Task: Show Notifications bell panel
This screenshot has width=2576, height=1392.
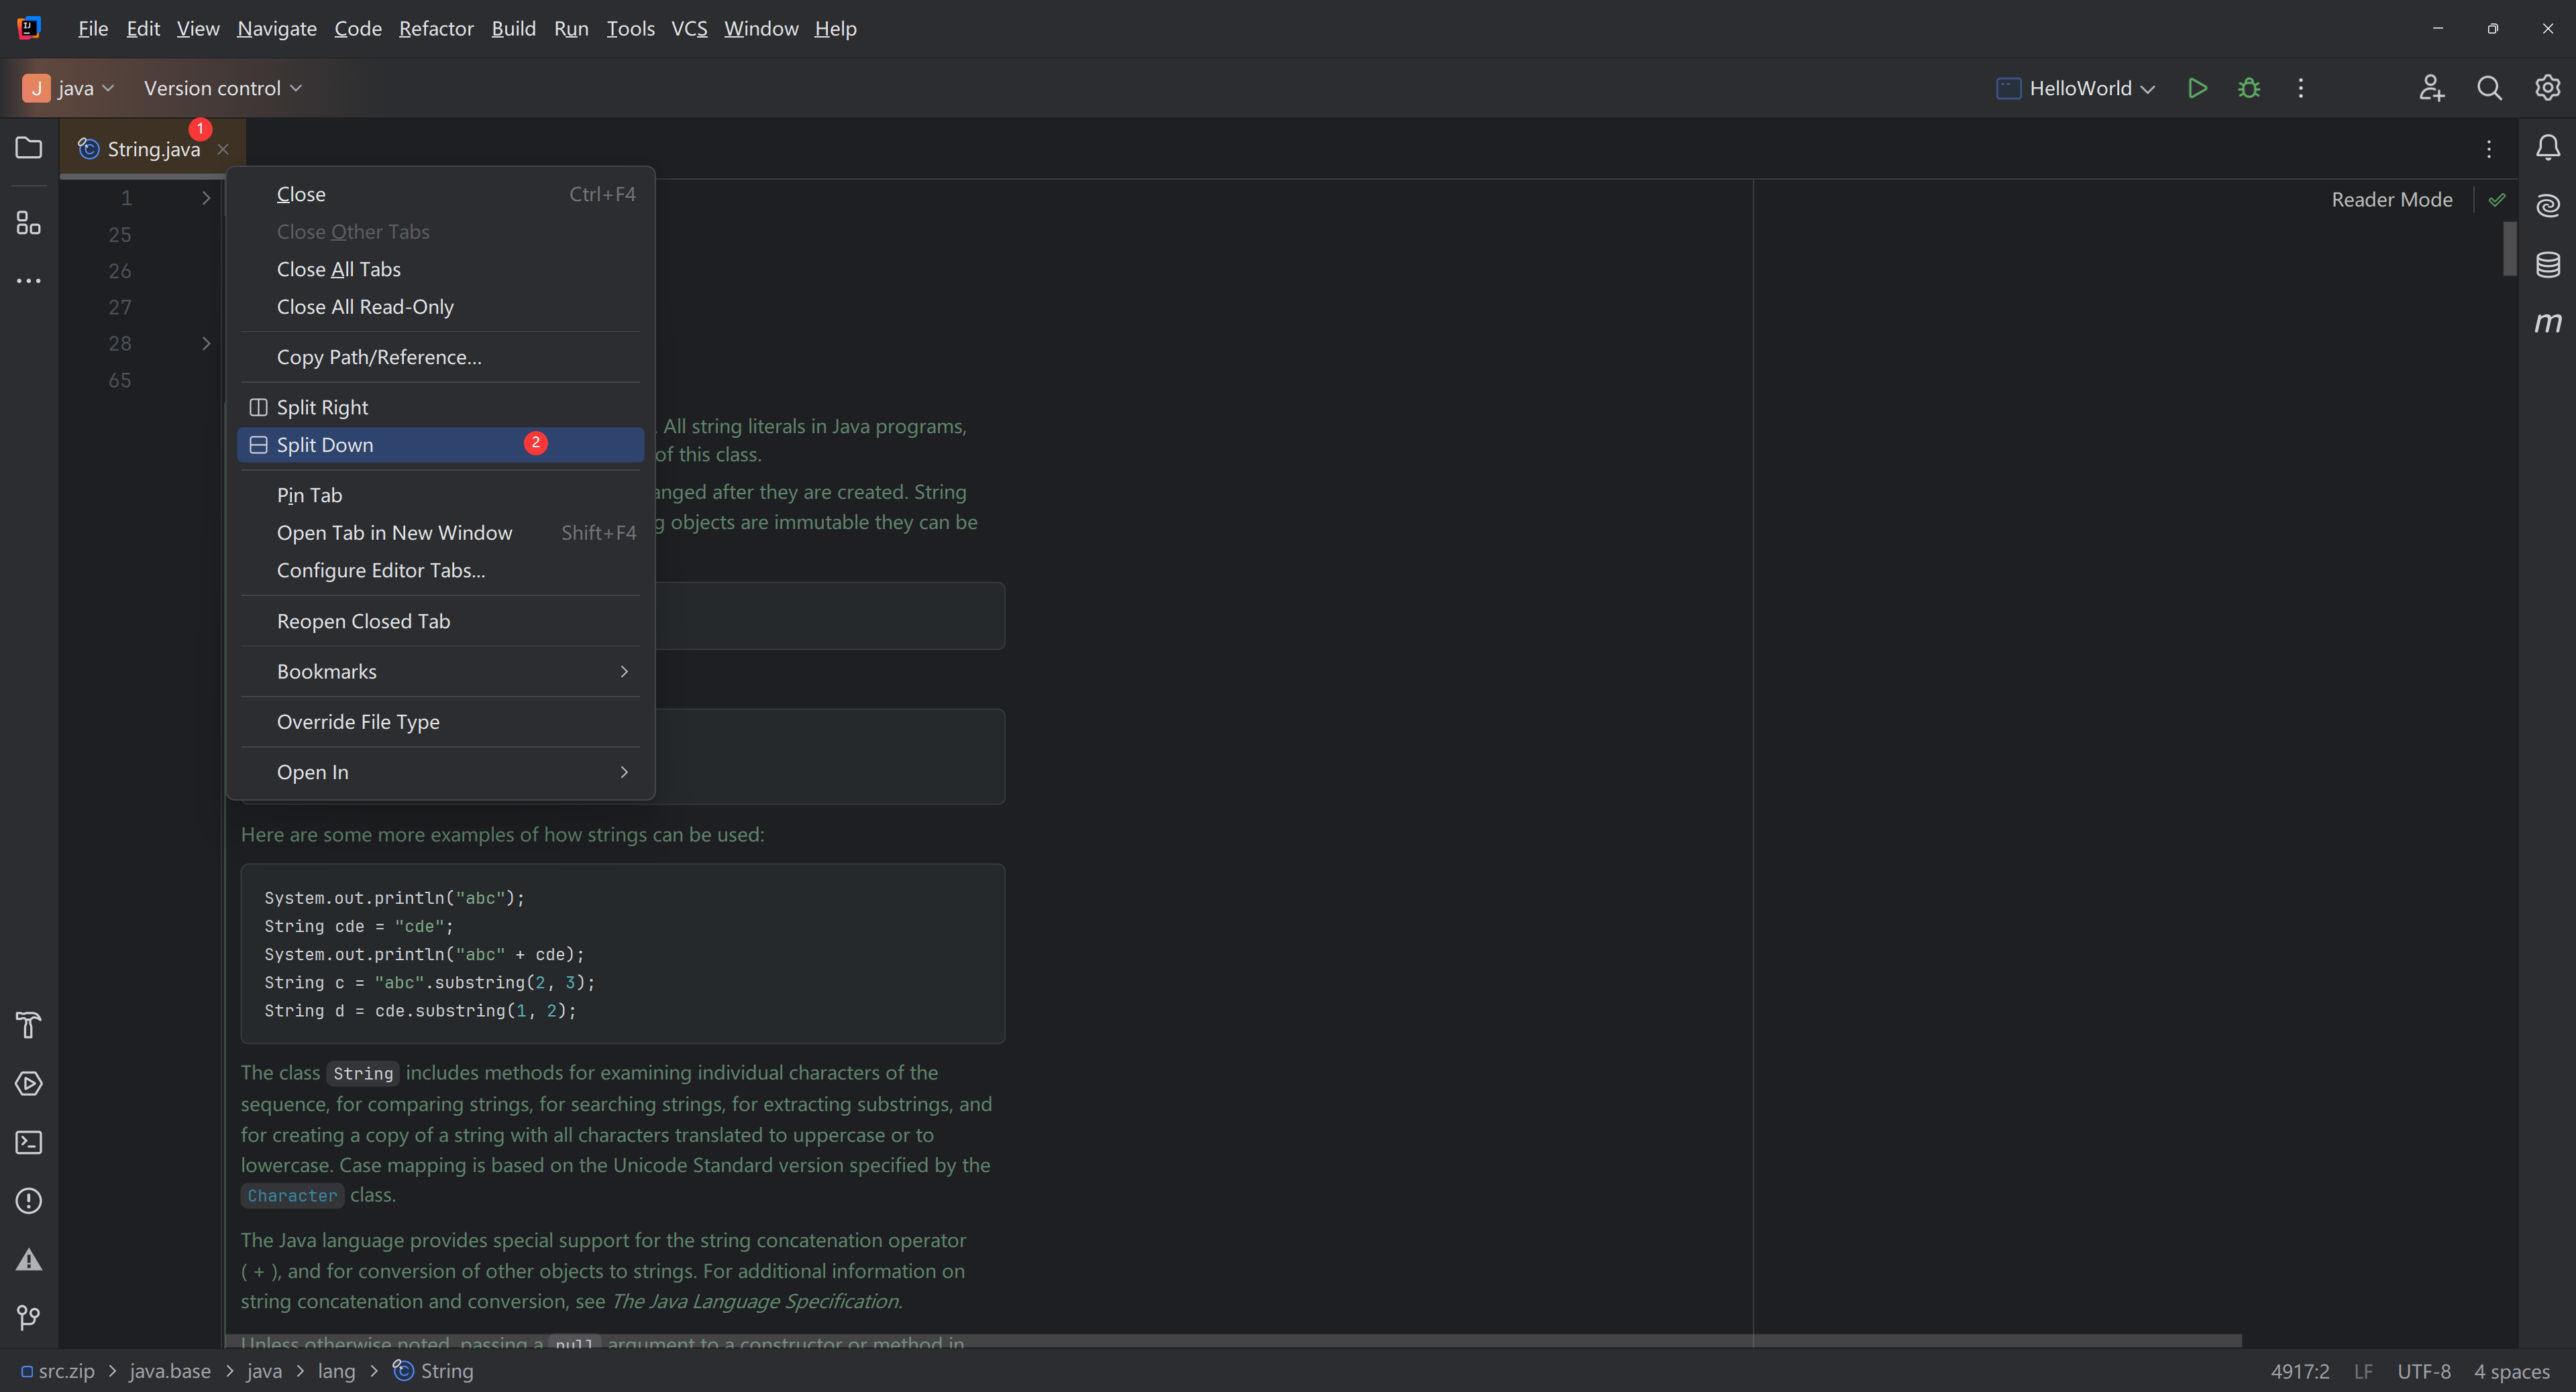Action: coord(2547,148)
